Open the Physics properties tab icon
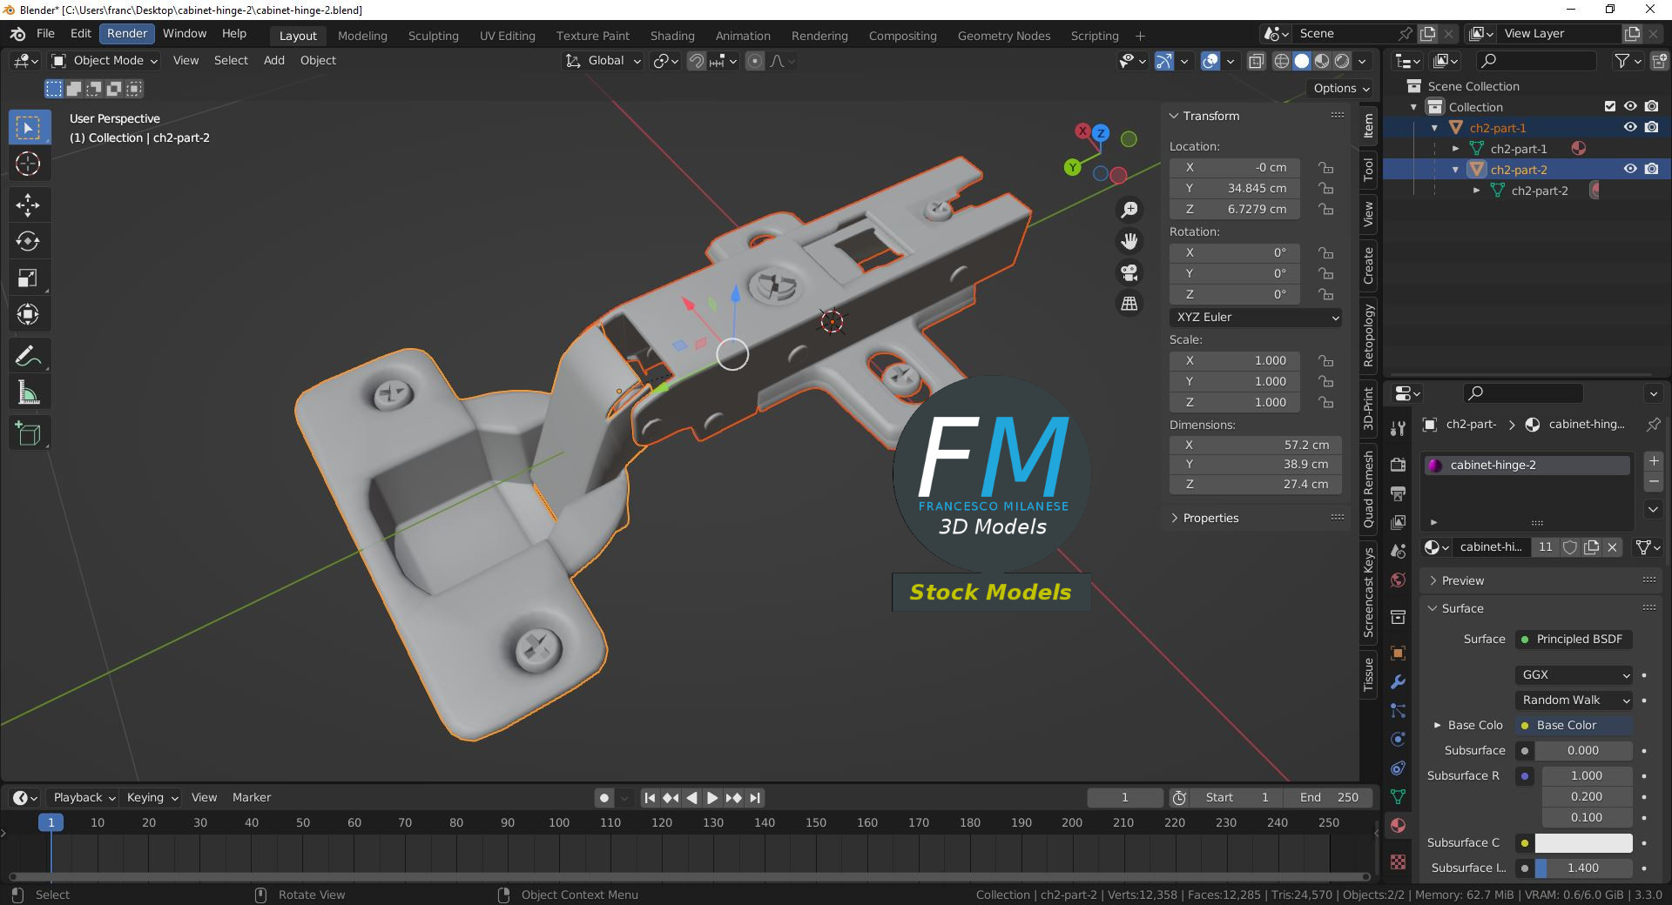 [1398, 740]
